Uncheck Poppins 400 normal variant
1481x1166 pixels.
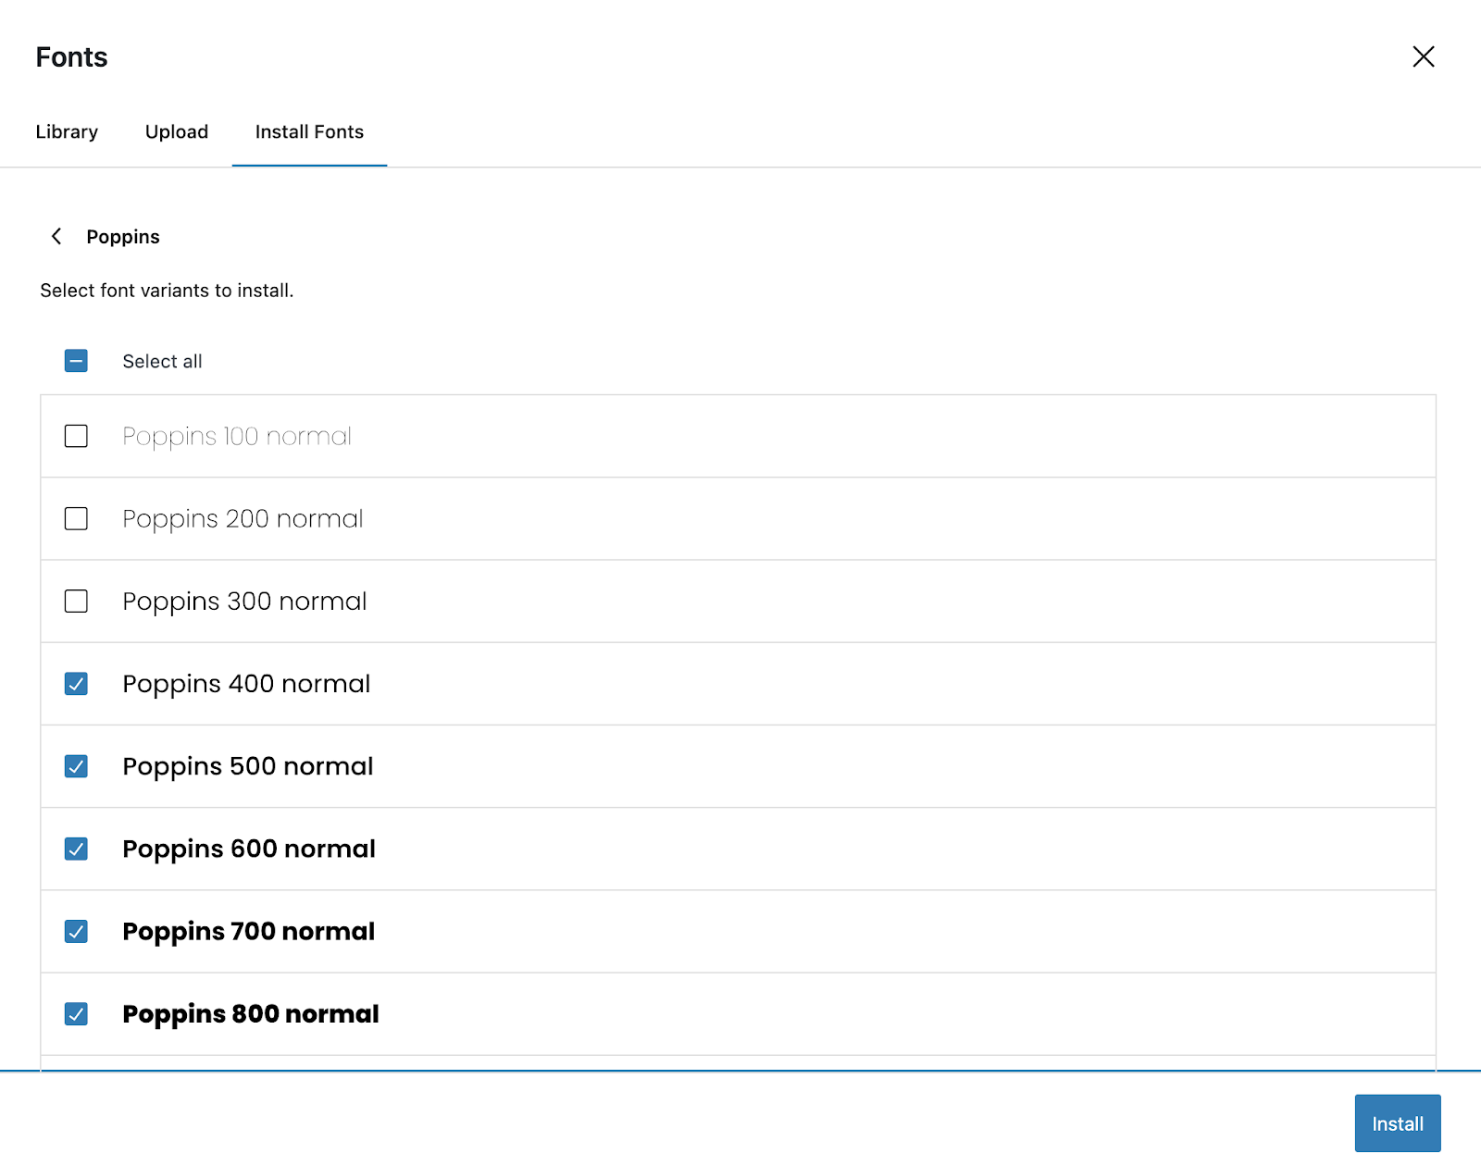[76, 684]
